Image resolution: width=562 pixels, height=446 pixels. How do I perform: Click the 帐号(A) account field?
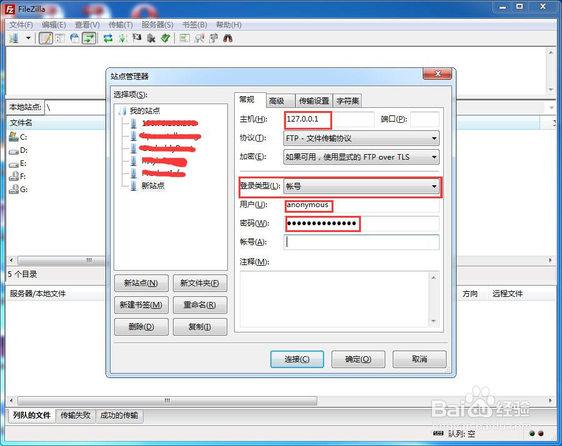pyautogui.click(x=362, y=242)
